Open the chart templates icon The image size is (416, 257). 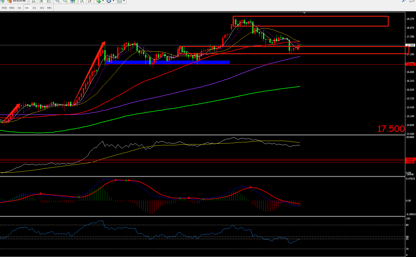click(x=119, y=1)
